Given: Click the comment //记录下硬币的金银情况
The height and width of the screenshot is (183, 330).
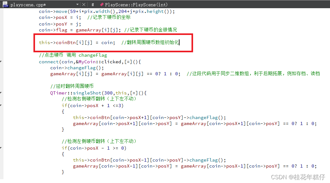Looking at the screenshot, I should tap(150, 30).
